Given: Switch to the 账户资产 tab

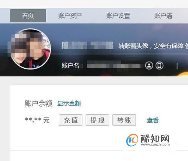Looking at the screenshot, I should [x=70, y=16].
